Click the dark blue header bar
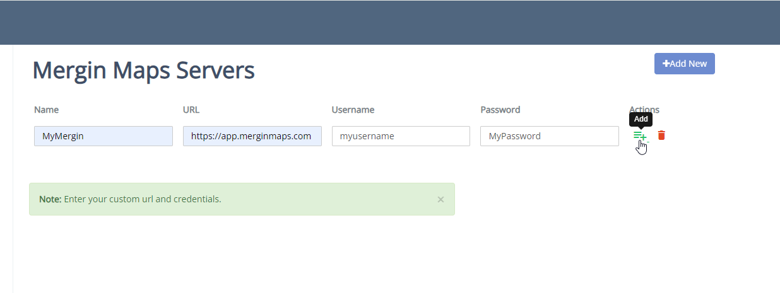780x293 pixels. click(x=390, y=23)
